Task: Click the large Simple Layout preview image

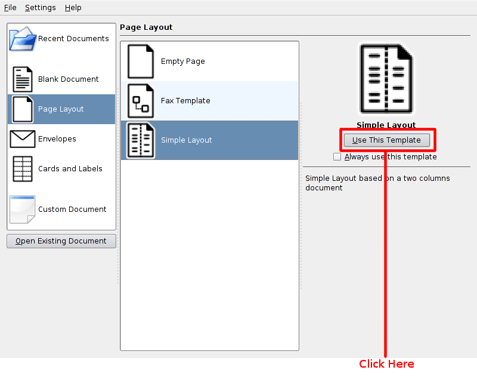Action: click(x=386, y=79)
